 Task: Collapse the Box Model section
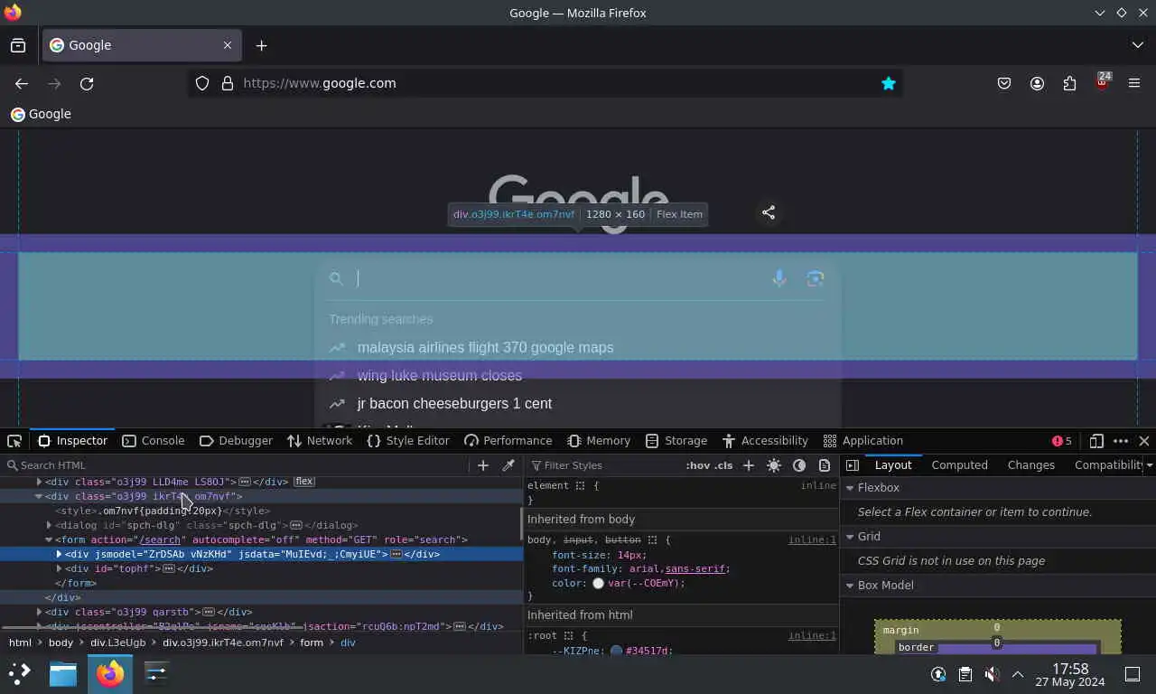click(850, 586)
